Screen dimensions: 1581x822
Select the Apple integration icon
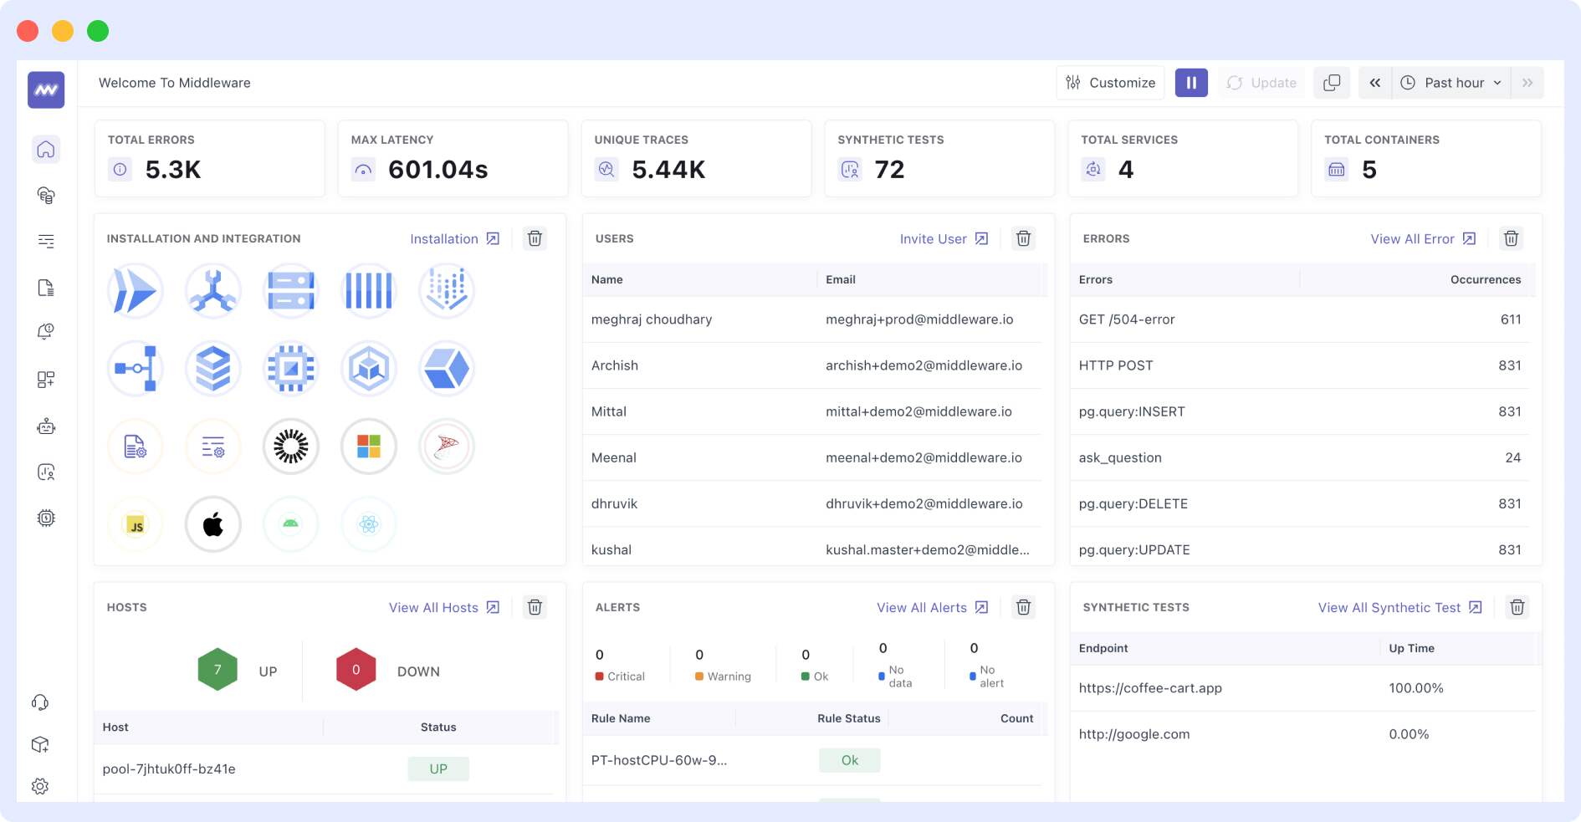[x=212, y=524]
